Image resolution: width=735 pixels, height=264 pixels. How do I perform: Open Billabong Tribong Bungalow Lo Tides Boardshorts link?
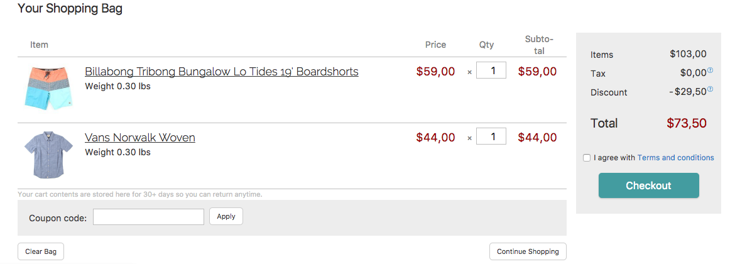[221, 71]
